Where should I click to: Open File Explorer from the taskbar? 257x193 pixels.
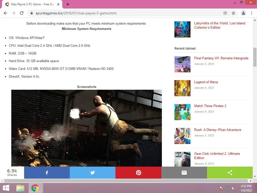[x=20, y=188]
